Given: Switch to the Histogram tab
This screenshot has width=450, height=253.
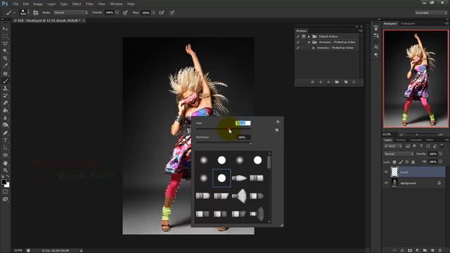Looking at the screenshot, I should [x=408, y=23].
